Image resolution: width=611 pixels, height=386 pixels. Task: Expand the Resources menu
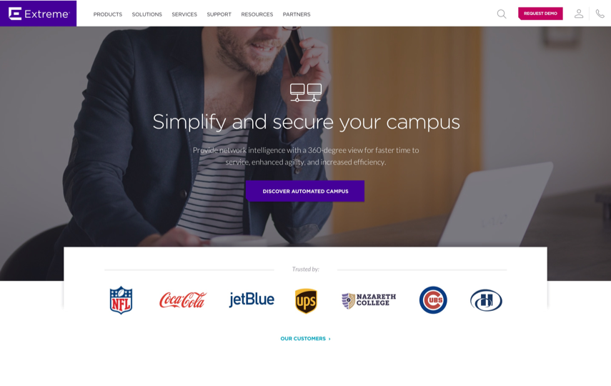point(257,14)
